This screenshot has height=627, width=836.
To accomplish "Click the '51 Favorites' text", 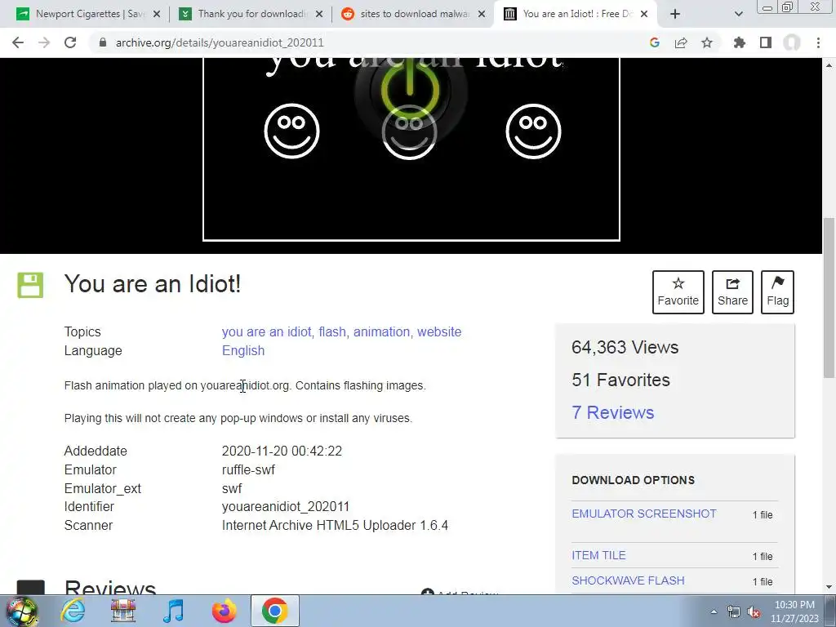I will click(x=620, y=380).
